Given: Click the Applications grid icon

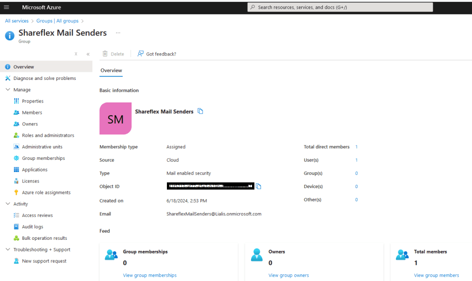Looking at the screenshot, I should 16,169.
